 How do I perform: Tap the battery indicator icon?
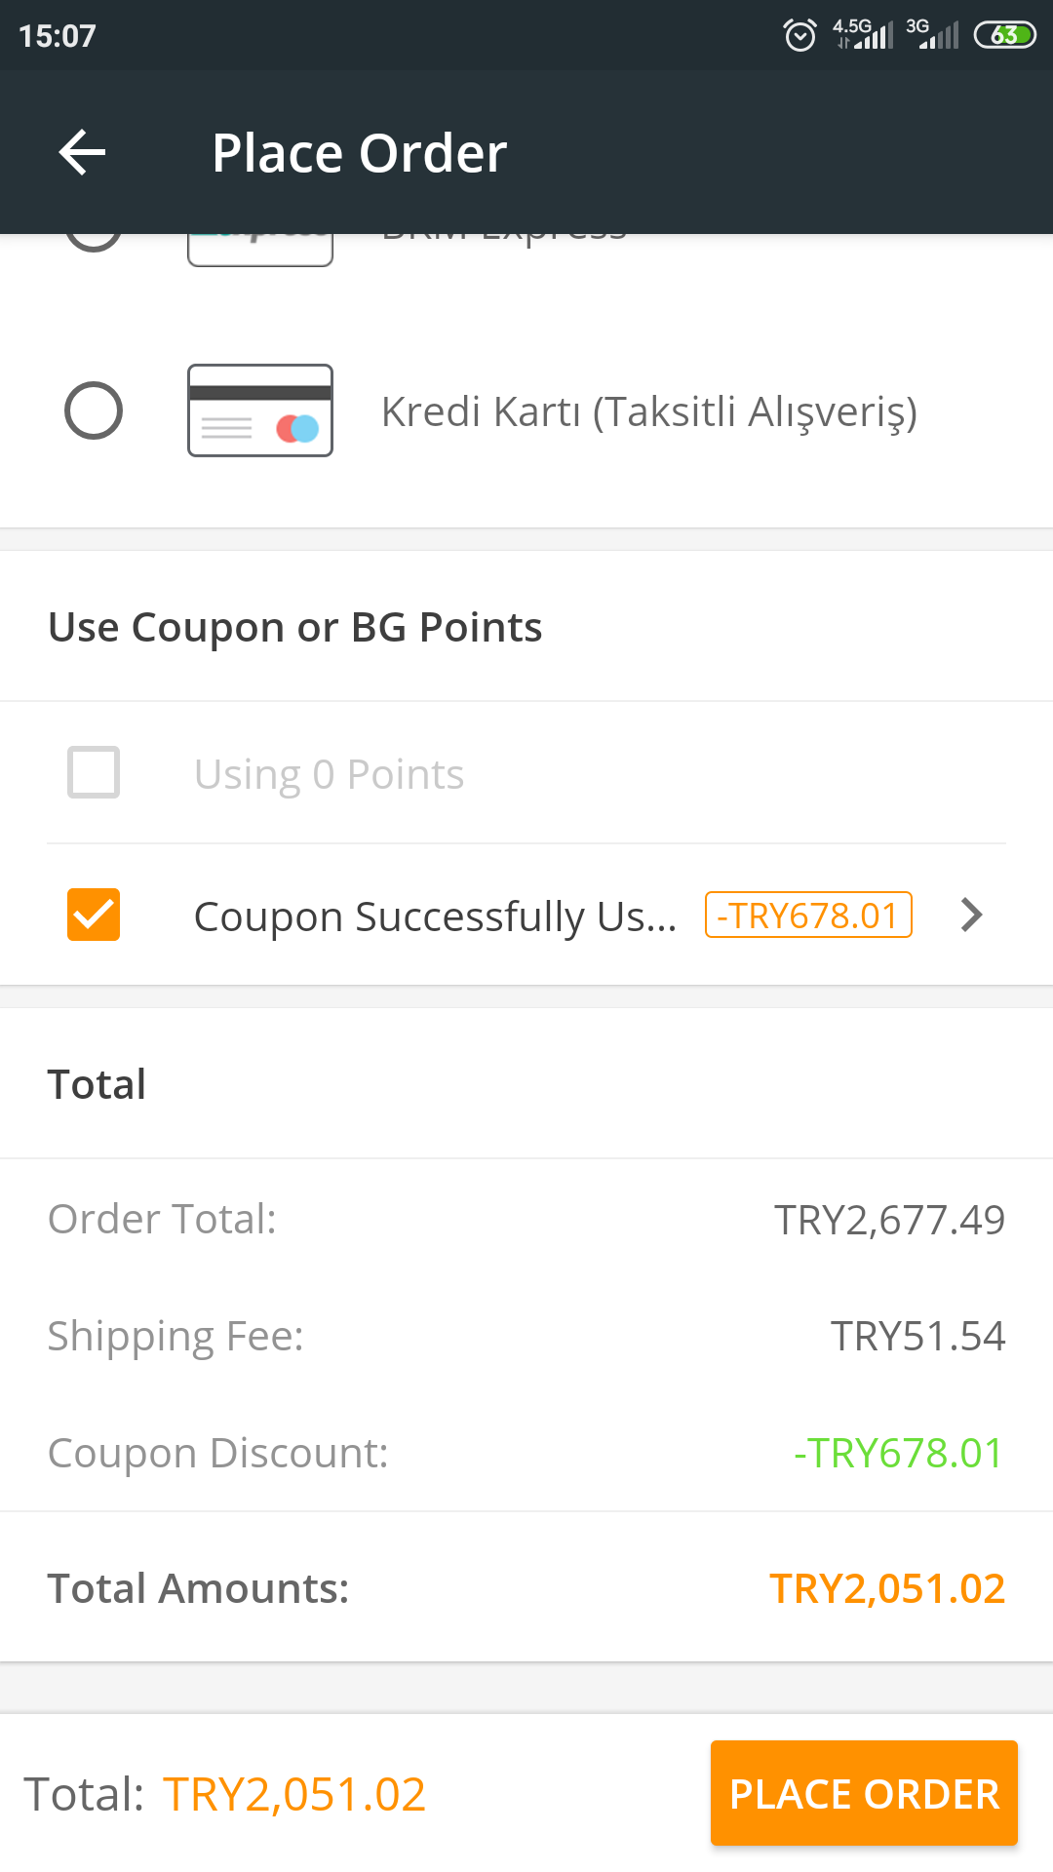pyautogui.click(x=1004, y=35)
